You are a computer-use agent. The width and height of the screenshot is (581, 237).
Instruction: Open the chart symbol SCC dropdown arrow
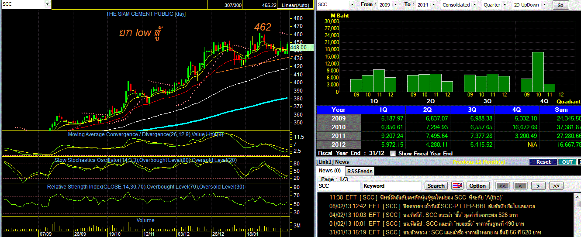[x=47, y=4]
